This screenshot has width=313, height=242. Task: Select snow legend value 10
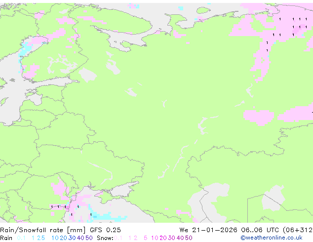(x=155, y=238)
